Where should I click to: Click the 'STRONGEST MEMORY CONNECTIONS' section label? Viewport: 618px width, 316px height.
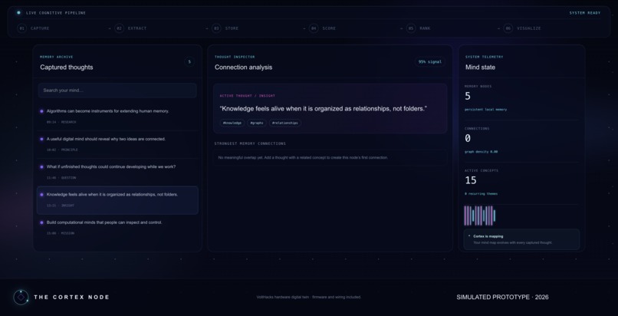tap(250, 143)
